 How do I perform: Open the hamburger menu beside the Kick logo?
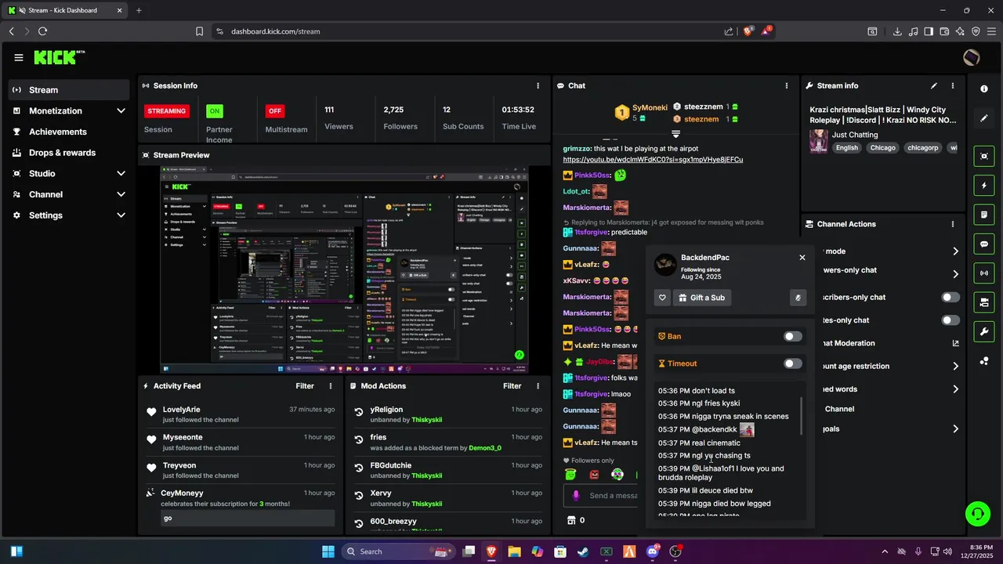pos(19,57)
